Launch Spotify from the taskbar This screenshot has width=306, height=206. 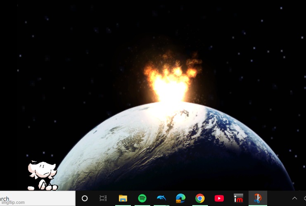(x=142, y=199)
